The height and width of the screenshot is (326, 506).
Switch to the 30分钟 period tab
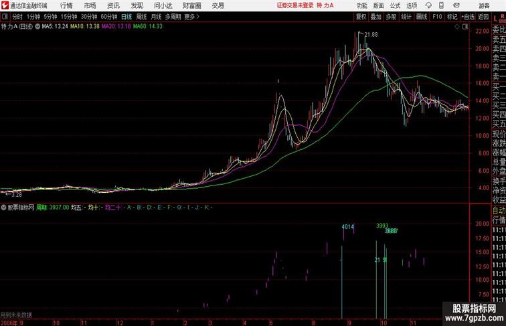(x=89, y=17)
